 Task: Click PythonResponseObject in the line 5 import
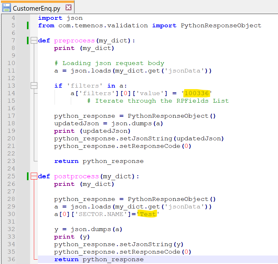[x=221, y=25]
